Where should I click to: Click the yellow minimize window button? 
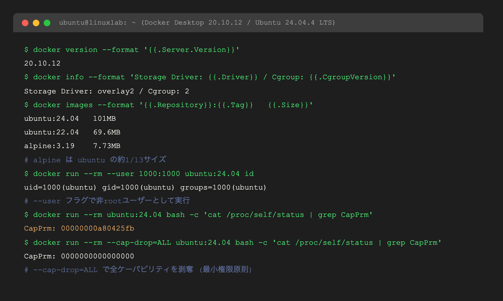36,23
